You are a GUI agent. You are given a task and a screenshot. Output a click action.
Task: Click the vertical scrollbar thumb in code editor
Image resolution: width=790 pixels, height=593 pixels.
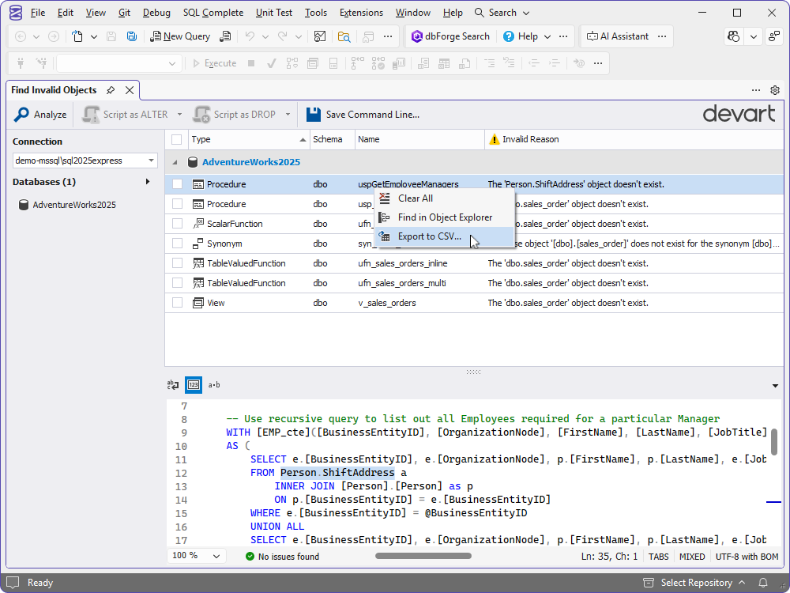point(774,442)
